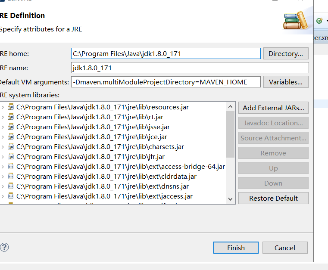Expand the cldrdata.jar library entry

coord(3,177)
